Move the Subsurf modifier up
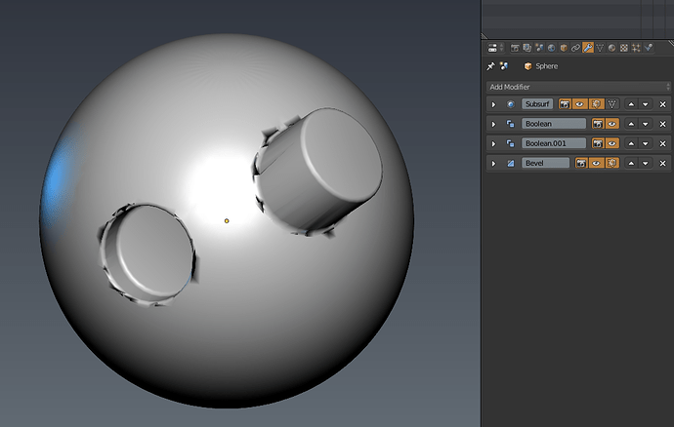The height and width of the screenshot is (427, 674). pos(631,104)
